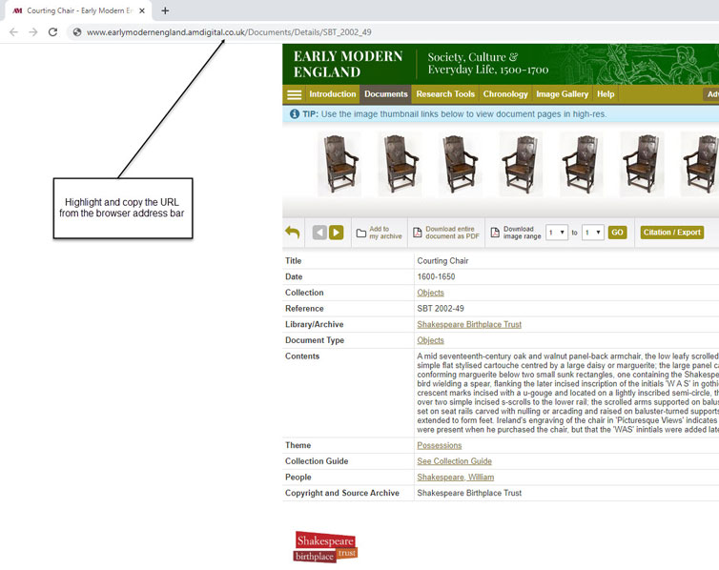Screen dimensions: 719x570
Task: Open a new browser tab
Action: click(x=165, y=10)
